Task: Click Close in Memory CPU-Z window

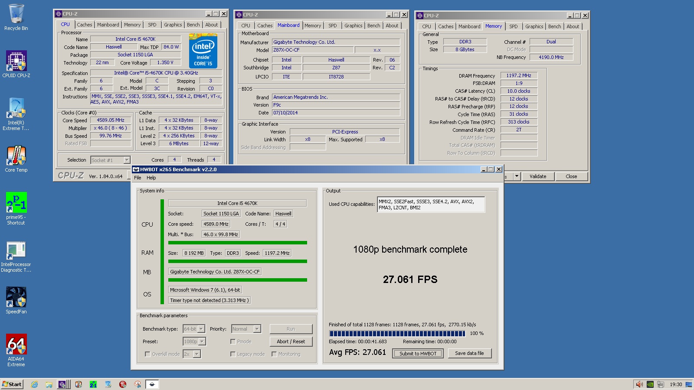Action: pyautogui.click(x=571, y=176)
